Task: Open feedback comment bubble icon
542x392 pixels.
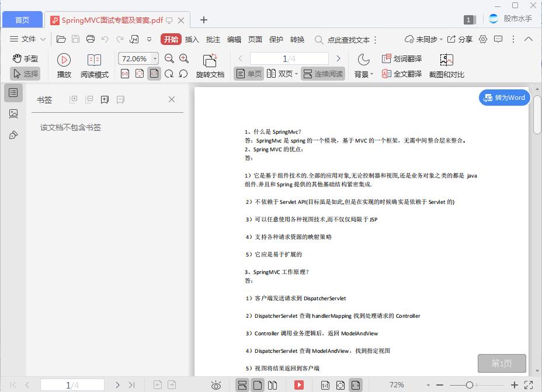Action: coord(498,39)
